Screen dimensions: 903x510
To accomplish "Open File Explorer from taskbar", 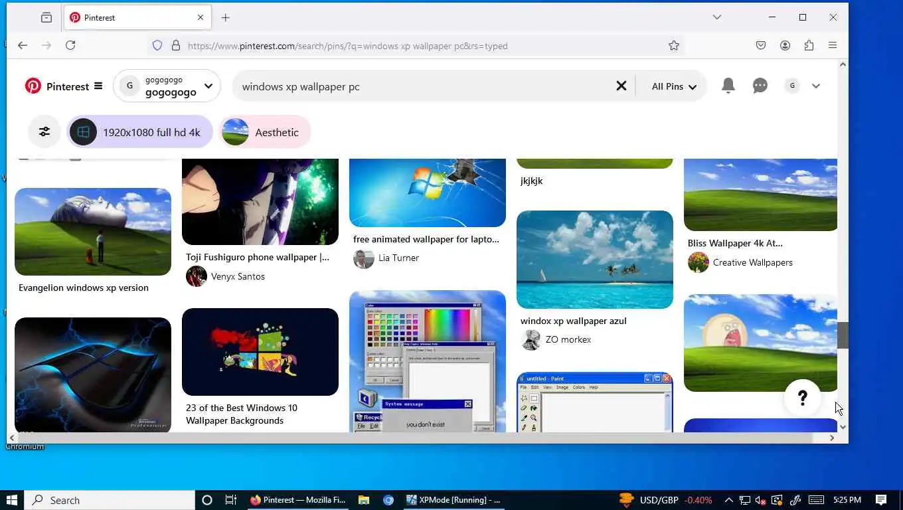I will tap(364, 500).
